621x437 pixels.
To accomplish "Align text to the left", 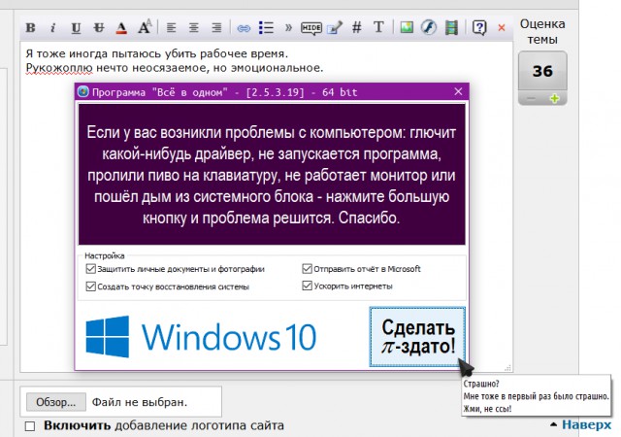I will 171,28.
